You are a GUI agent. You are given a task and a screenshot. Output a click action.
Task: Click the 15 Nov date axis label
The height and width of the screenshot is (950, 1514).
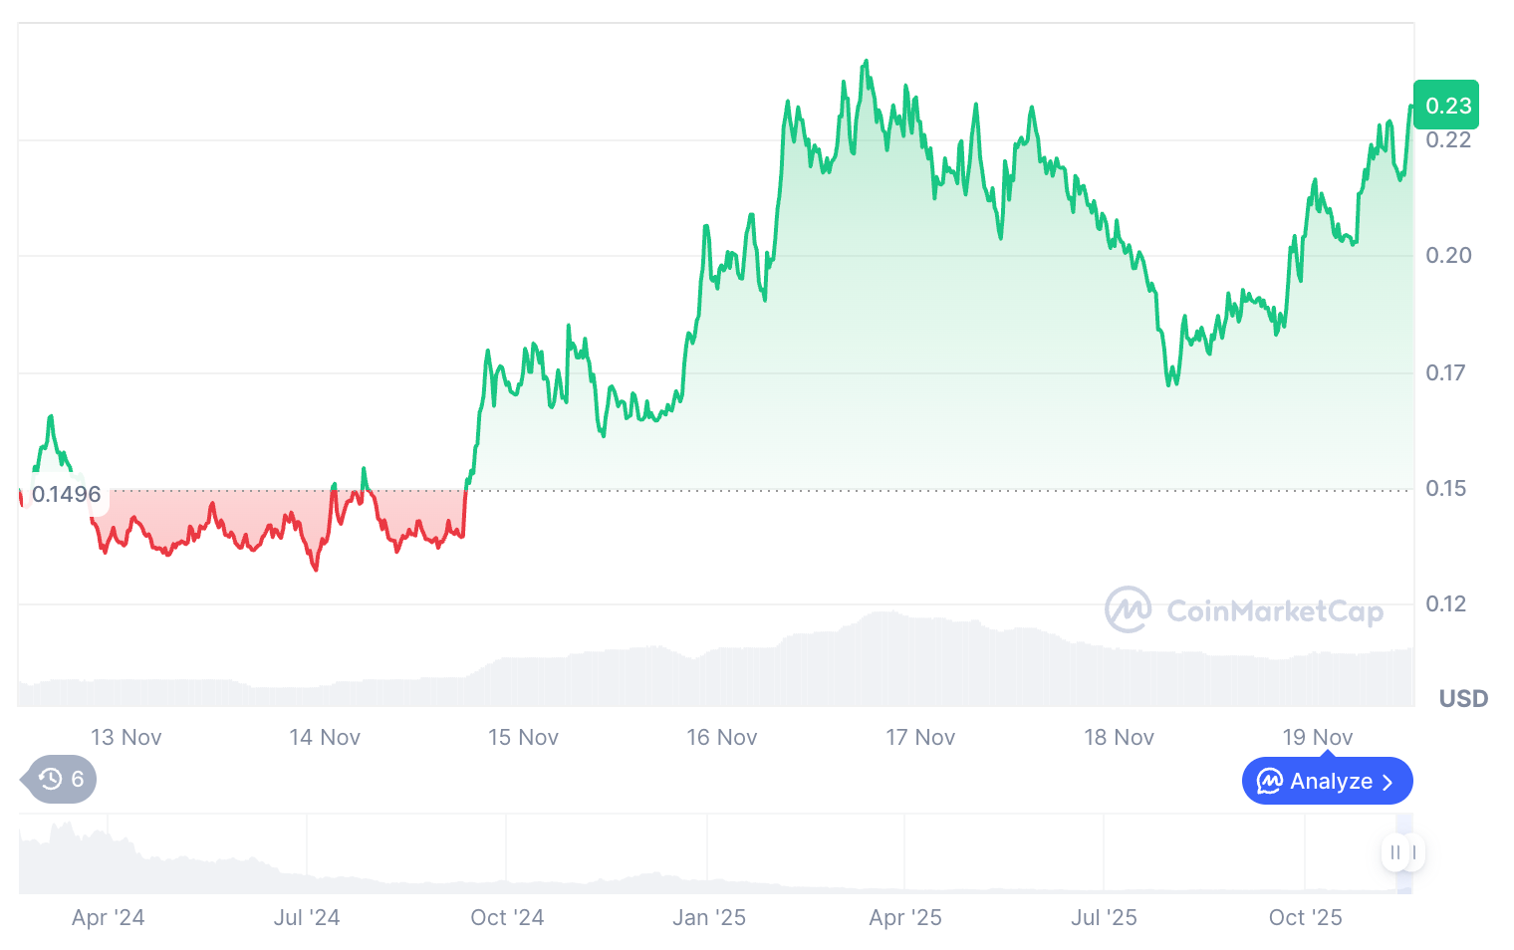[x=523, y=738]
